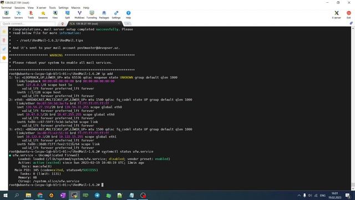Open the red tools sidebar tab icon
355x200 pixels.
[x=4, y=41]
